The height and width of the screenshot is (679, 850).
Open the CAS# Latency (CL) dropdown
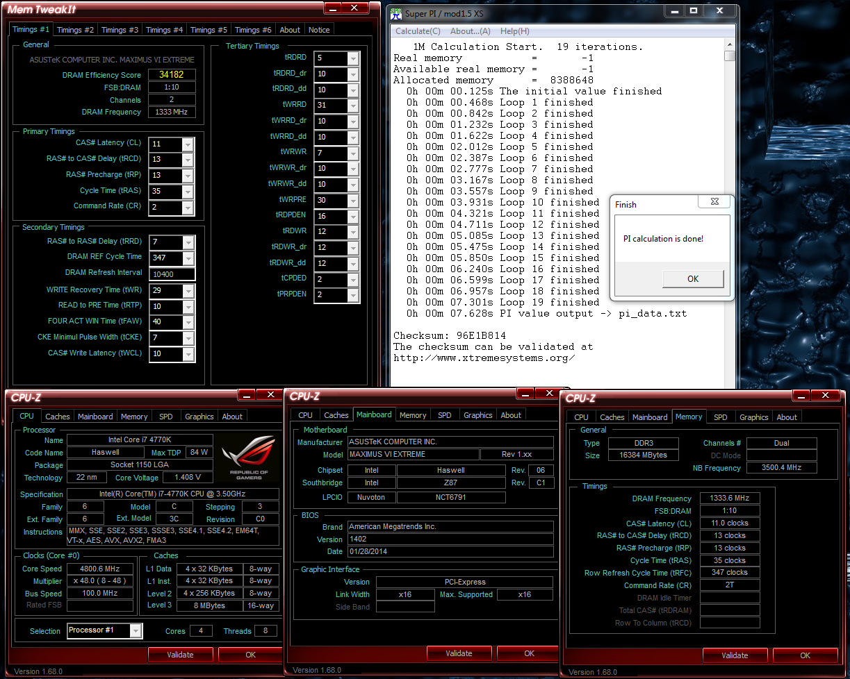pyautogui.click(x=188, y=144)
